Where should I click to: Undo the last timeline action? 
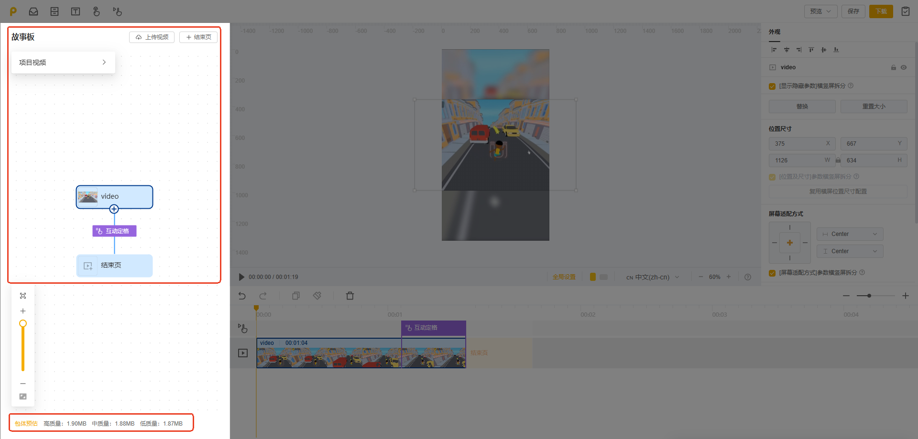coord(242,296)
